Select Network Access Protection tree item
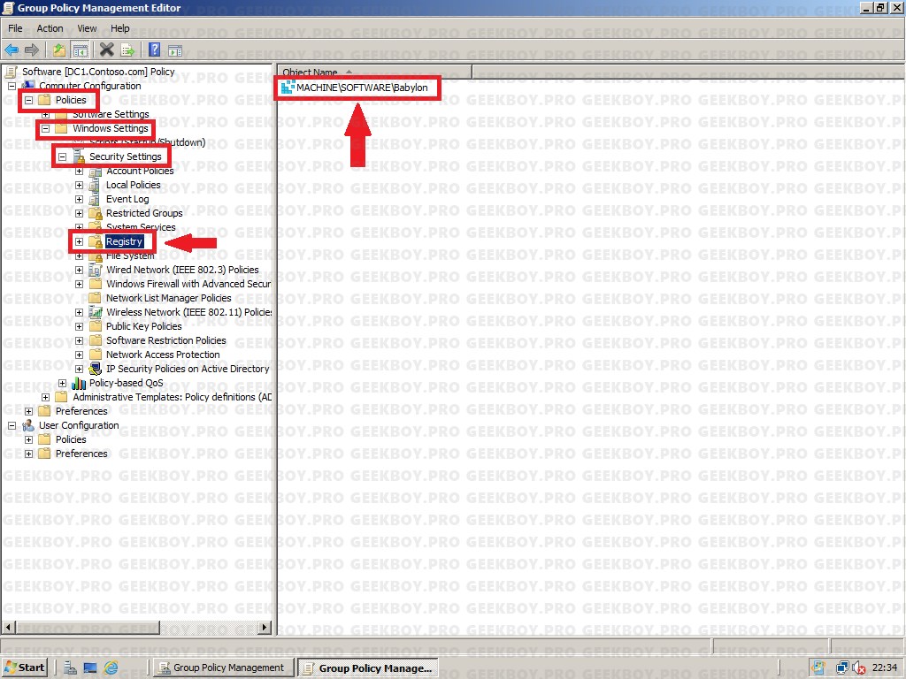 click(x=163, y=355)
